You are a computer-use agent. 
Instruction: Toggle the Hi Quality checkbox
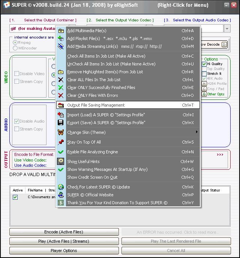tap(204, 64)
